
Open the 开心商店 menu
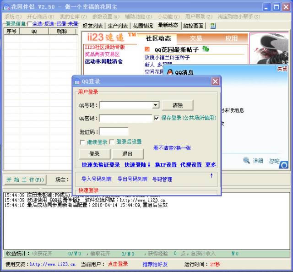[40, 16]
